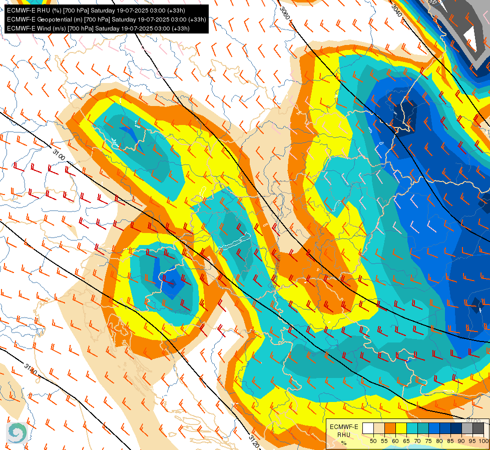Screen dimensions: 490x450
Task: Click the ECMWF-E Wind (m/s) title line
Action: tap(98, 28)
